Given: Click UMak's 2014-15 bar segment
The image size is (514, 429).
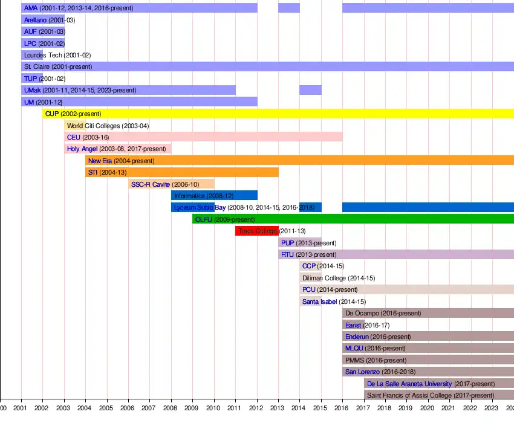Looking at the screenshot, I should point(310,90).
